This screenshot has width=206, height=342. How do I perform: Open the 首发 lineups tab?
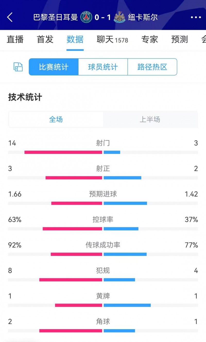pos(45,39)
